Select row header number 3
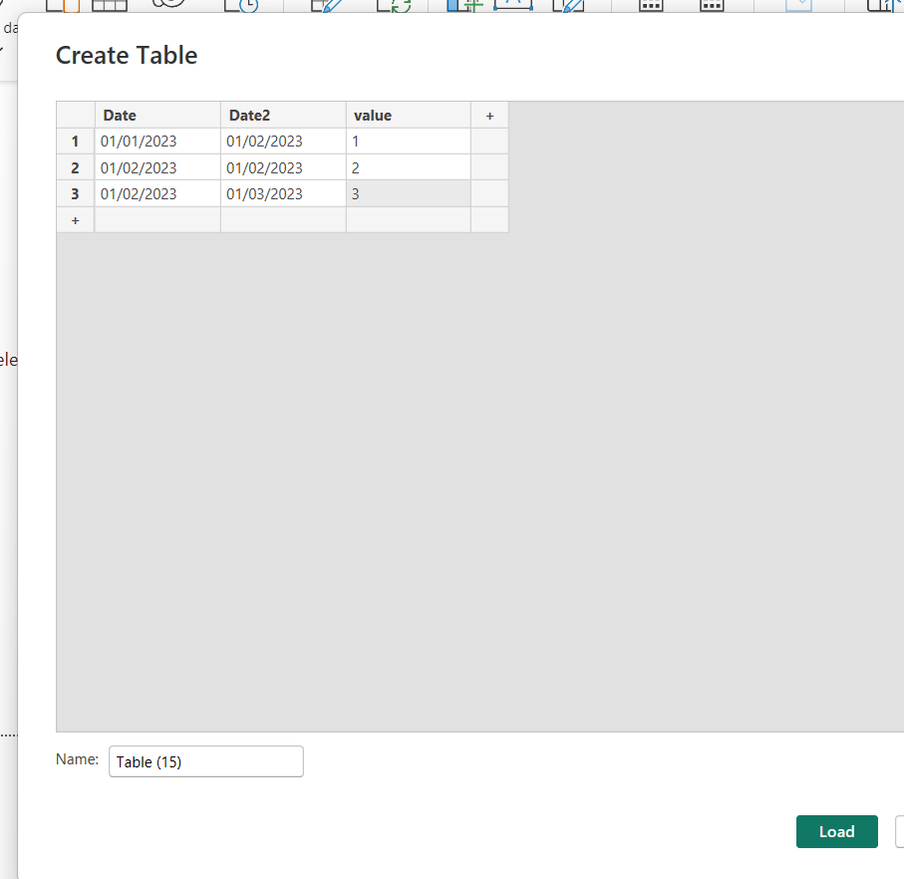 [75, 193]
